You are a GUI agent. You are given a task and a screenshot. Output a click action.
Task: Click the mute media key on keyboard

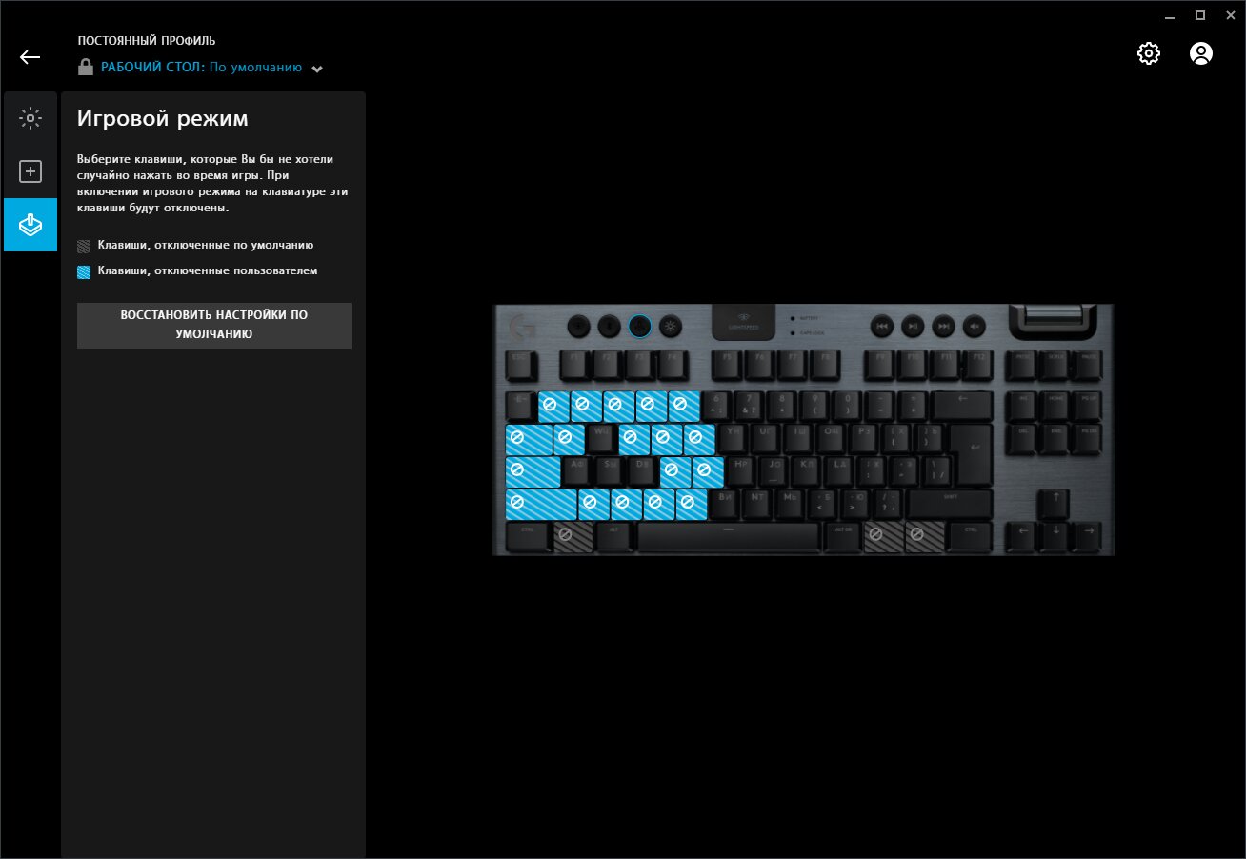974,326
